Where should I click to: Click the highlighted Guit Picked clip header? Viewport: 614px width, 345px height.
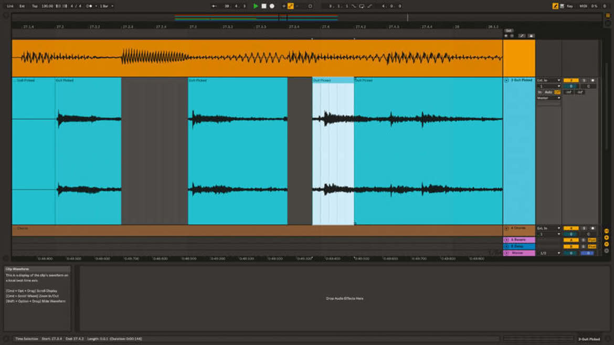(333, 80)
